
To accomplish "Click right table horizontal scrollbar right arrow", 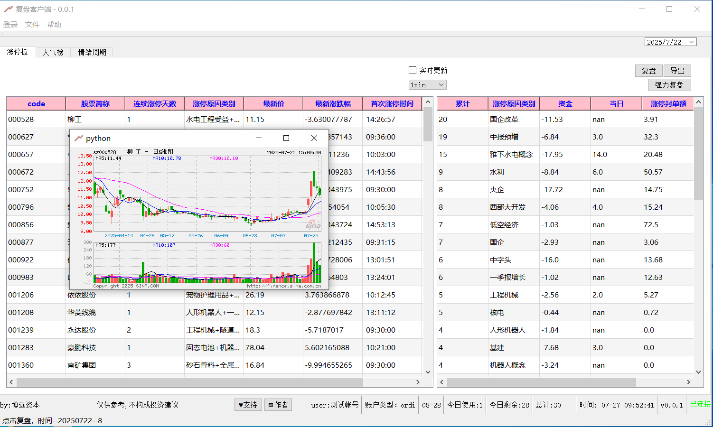I will tap(688, 382).
